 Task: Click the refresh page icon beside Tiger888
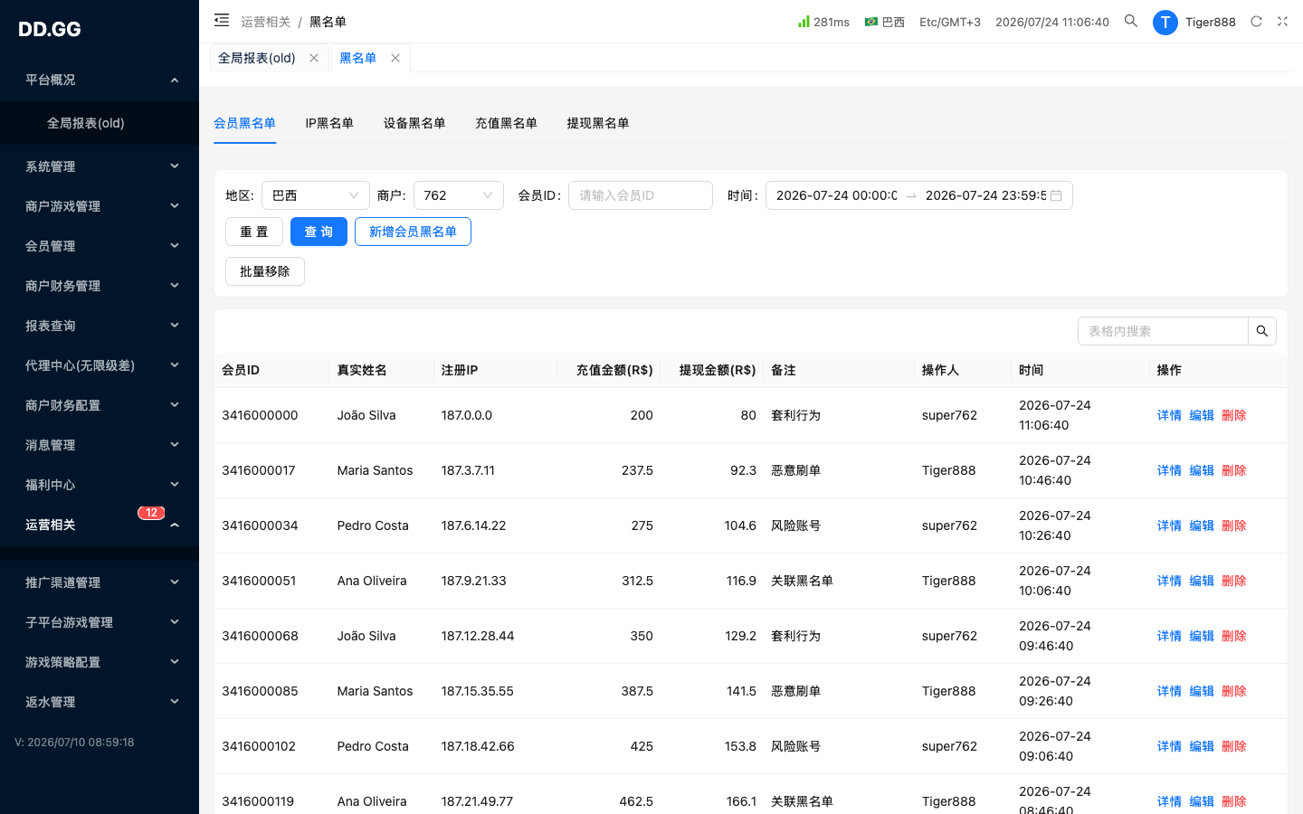1256,22
